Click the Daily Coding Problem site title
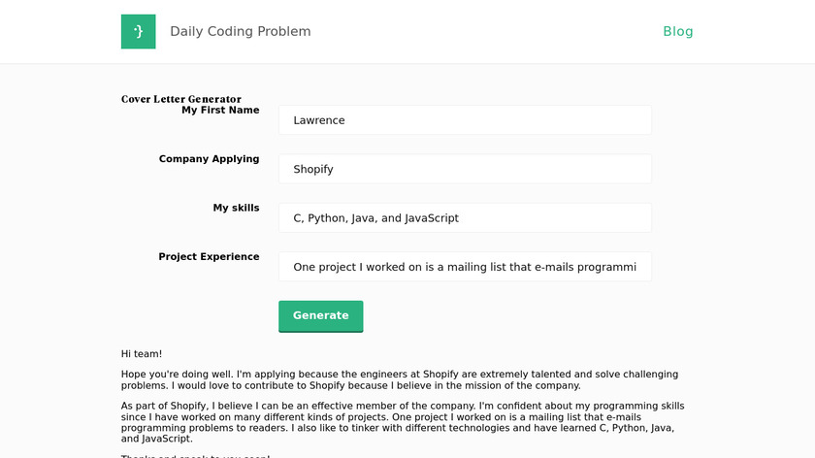The width and height of the screenshot is (815, 458). click(x=241, y=31)
